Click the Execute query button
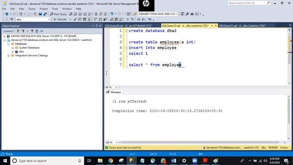The height and width of the screenshot is (165, 293). (x=60, y=19)
